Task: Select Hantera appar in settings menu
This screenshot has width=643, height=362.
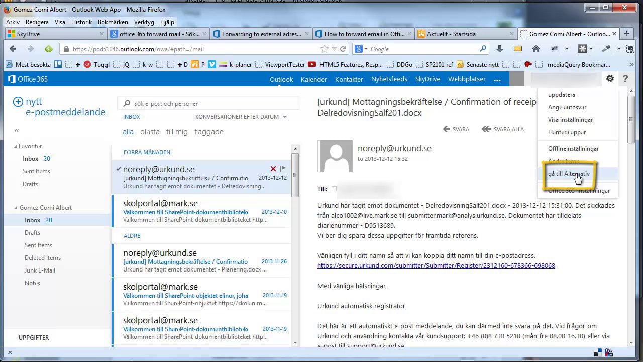Action: click(x=567, y=132)
